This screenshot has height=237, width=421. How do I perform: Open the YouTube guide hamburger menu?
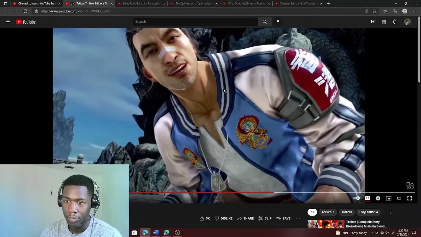pos(8,22)
